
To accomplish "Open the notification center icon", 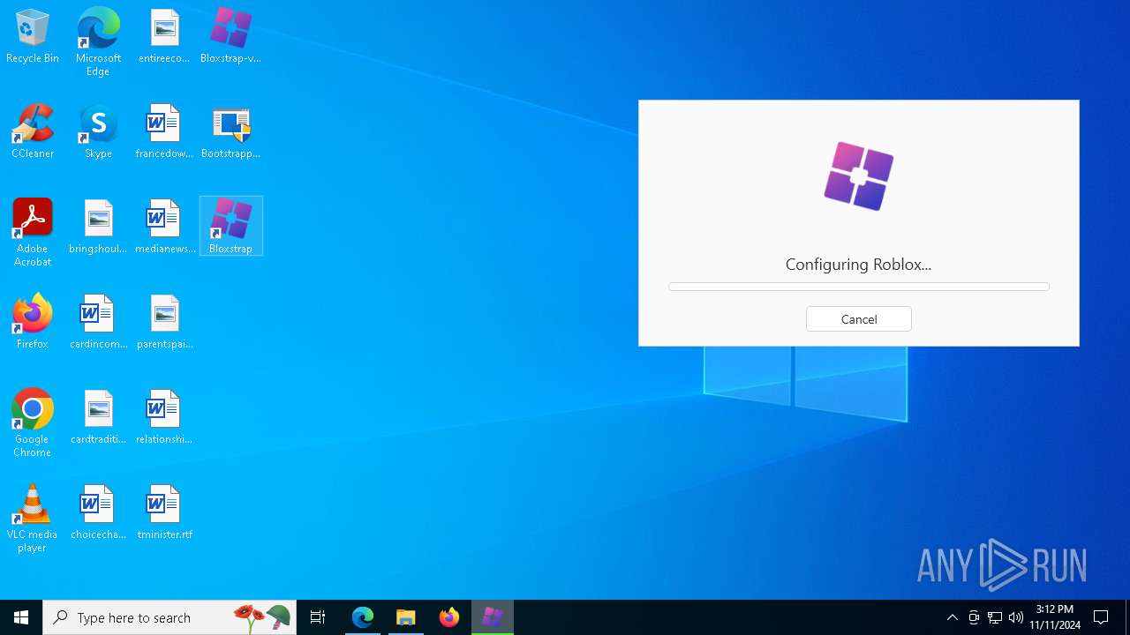I will (x=1102, y=617).
